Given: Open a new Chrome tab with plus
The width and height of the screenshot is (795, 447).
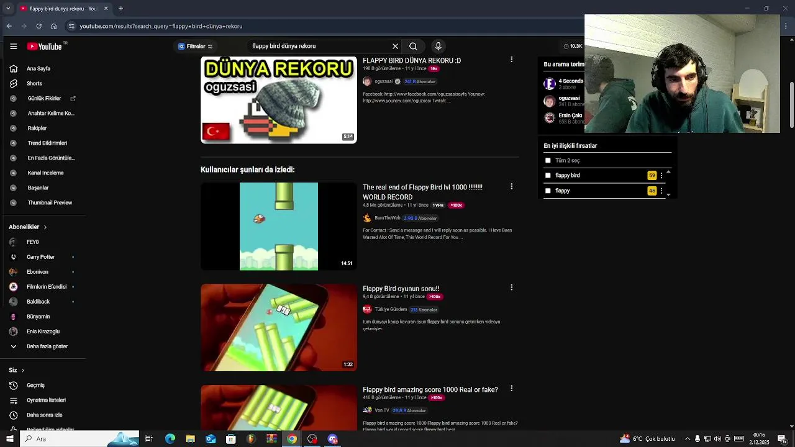Looking at the screenshot, I should point(120,9).
